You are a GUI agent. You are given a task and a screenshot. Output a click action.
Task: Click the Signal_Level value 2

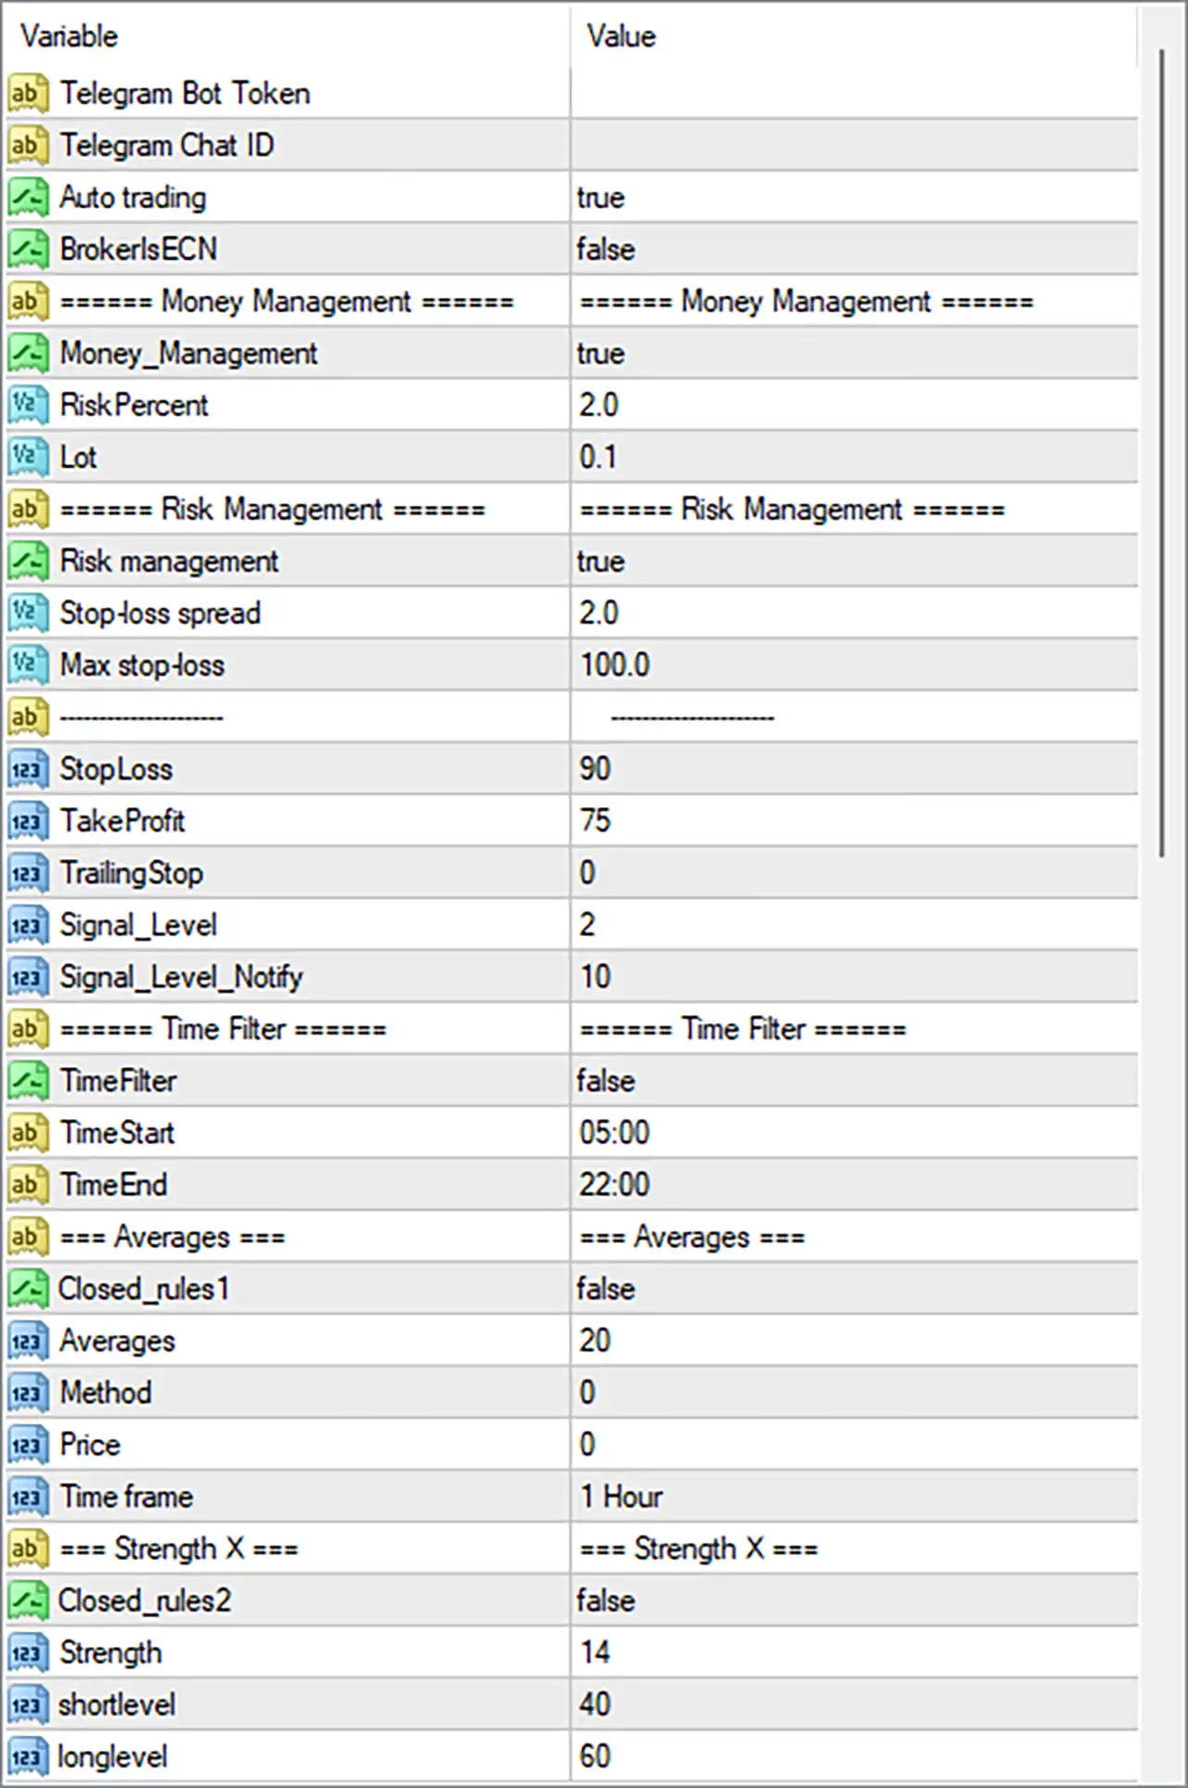588,925
